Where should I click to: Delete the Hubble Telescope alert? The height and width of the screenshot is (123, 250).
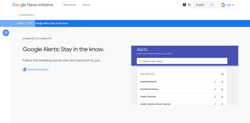222,97
